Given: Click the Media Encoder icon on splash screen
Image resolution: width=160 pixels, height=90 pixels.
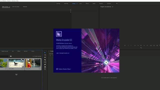Looking at the screenshot, I should 59,34.
